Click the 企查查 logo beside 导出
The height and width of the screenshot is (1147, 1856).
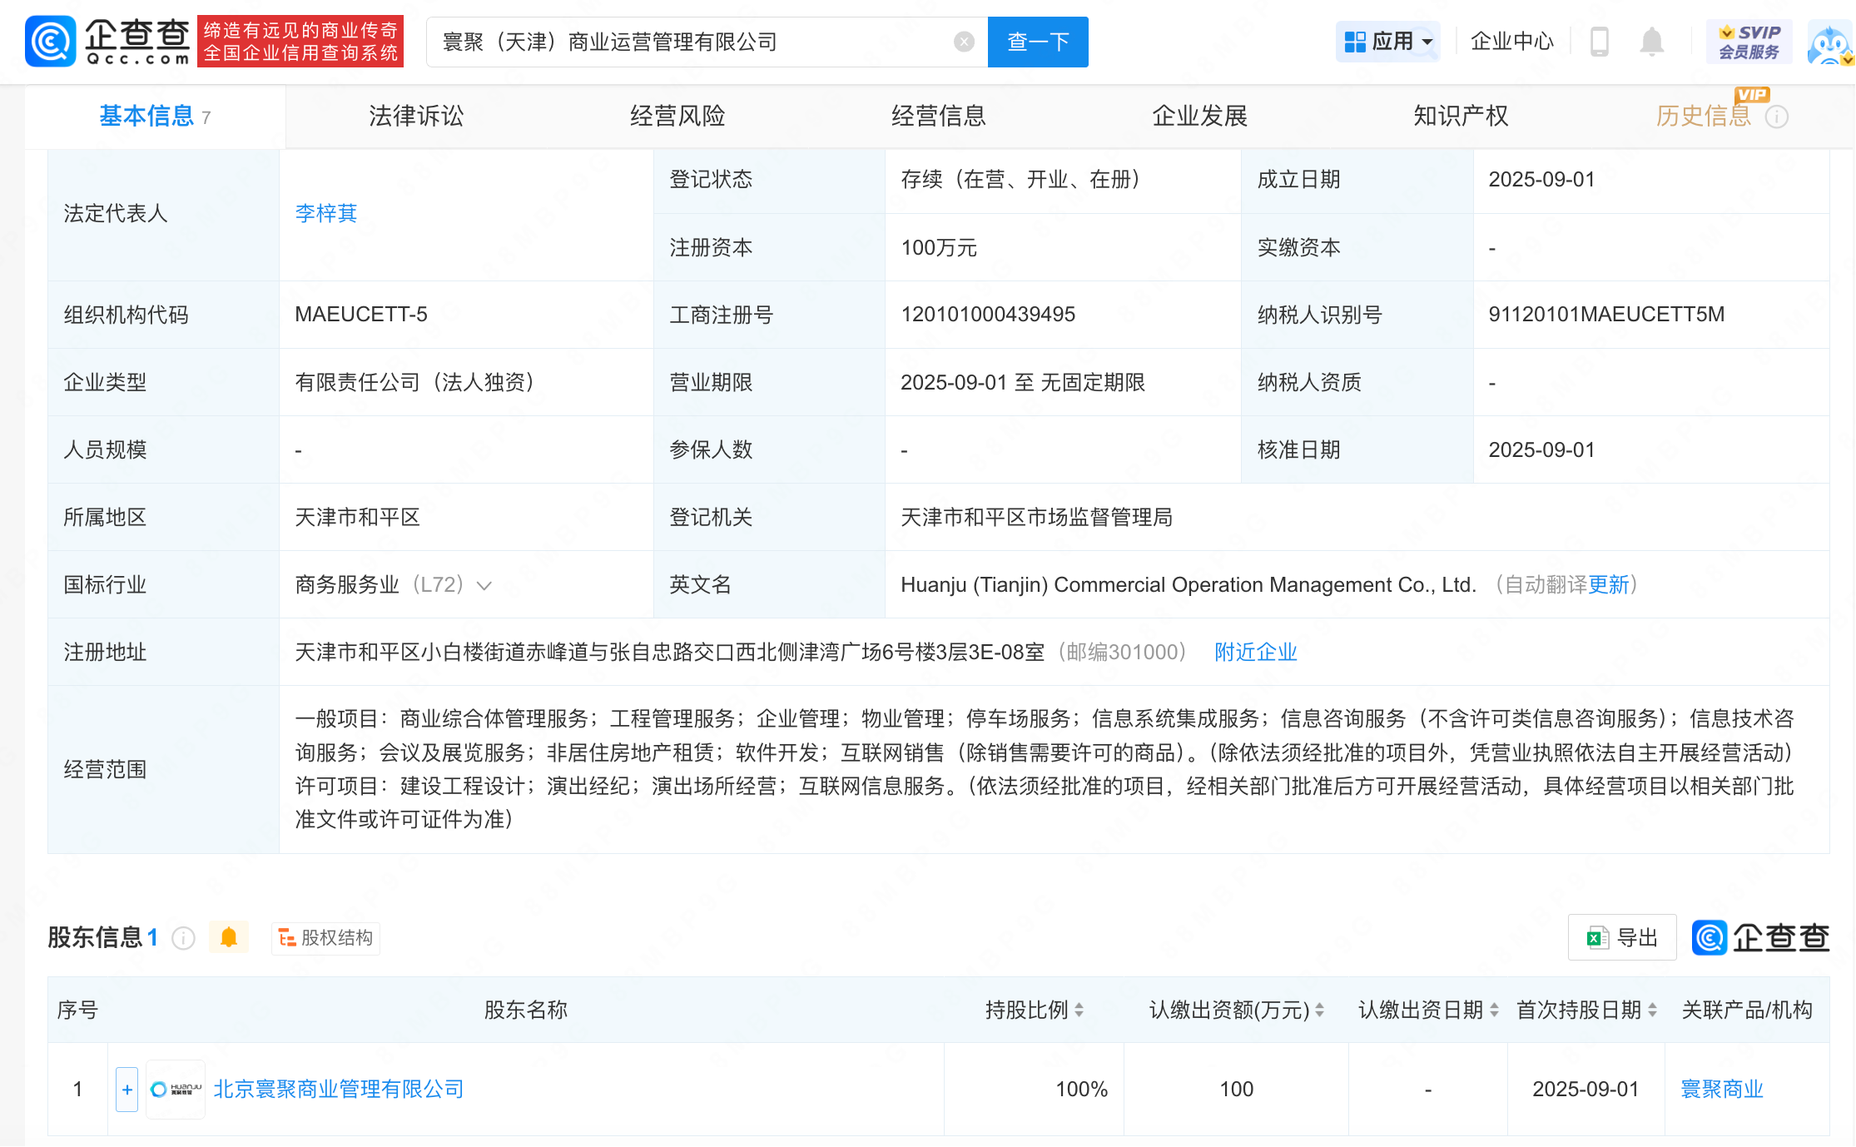coord(1760,937)
